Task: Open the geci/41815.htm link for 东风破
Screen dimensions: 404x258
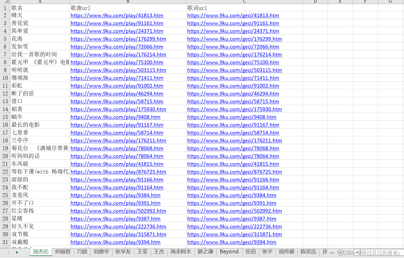Action: (233, 164)
